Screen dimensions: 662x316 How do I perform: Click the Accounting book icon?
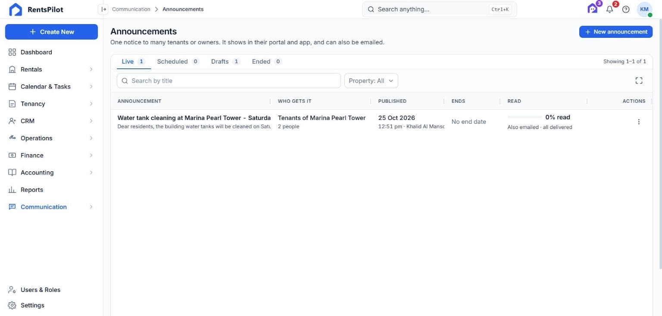12,172
